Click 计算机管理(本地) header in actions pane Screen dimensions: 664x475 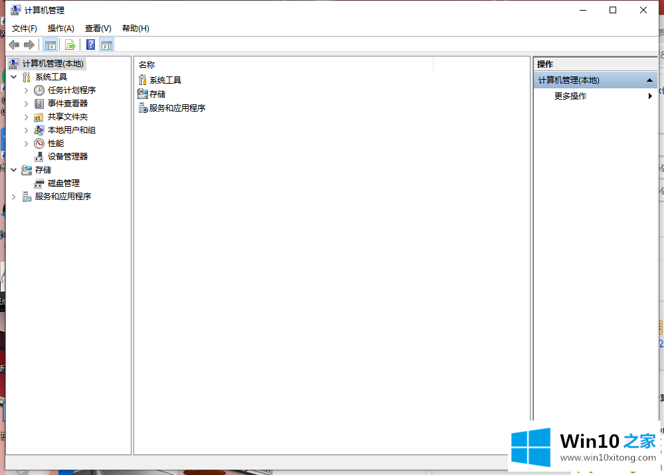click(596, 80)
